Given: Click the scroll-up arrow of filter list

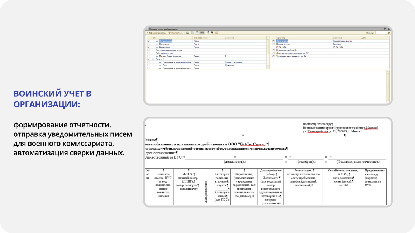Looking at the screenshot, I should coord(268,38).
